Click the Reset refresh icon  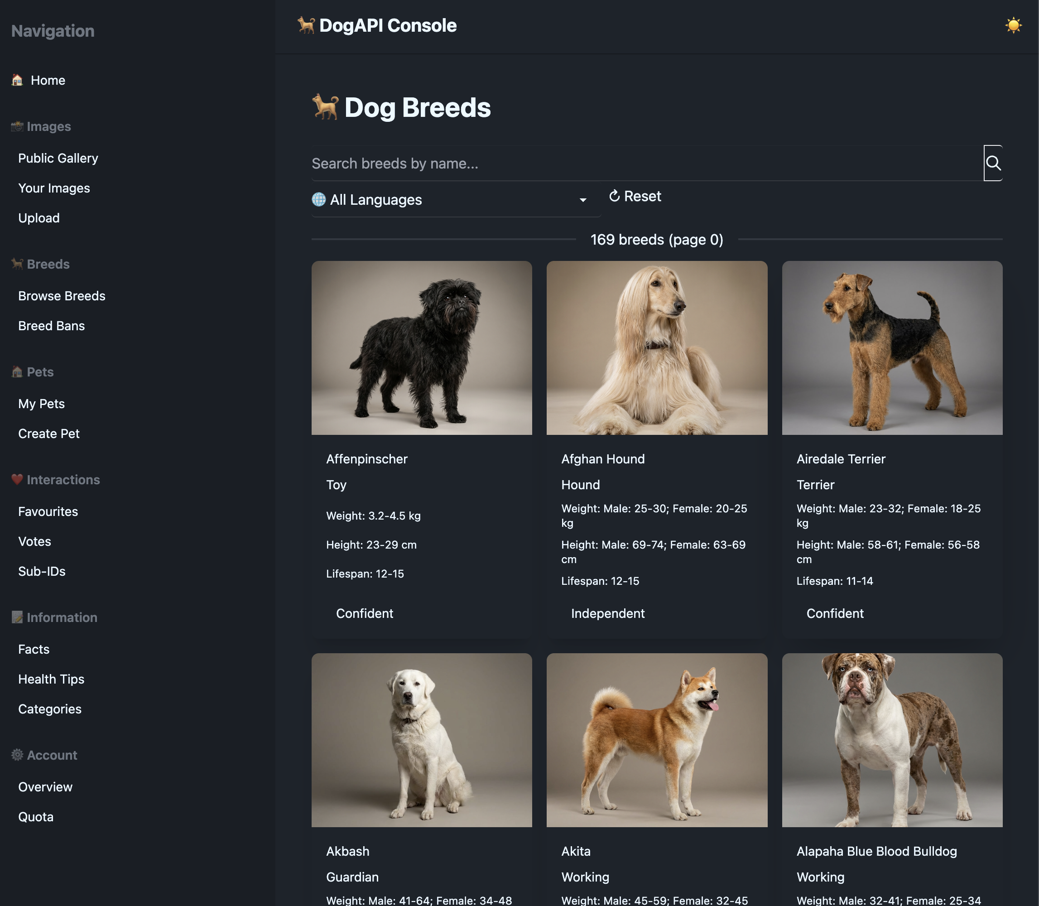click(614, 196)
